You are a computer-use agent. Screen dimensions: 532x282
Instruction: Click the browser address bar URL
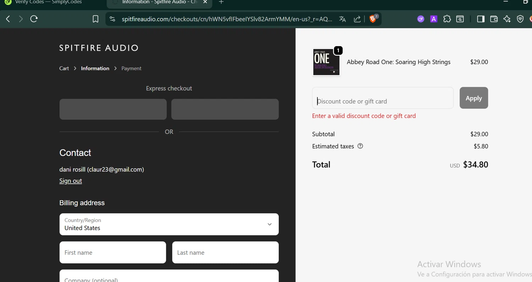[227, 19]
